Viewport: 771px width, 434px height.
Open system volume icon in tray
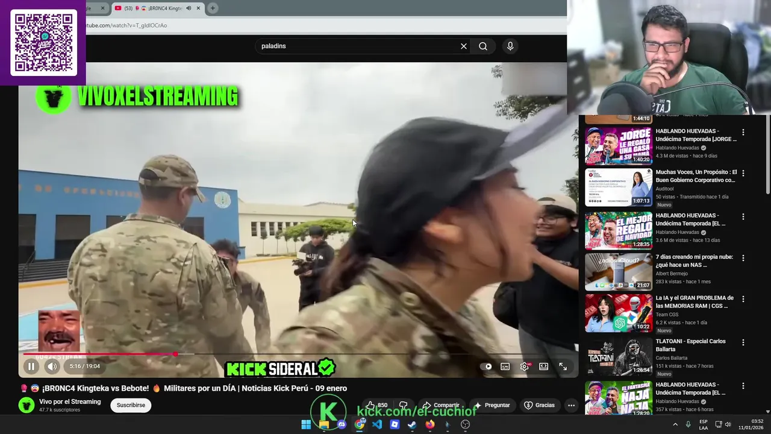(x=728, y=424)
